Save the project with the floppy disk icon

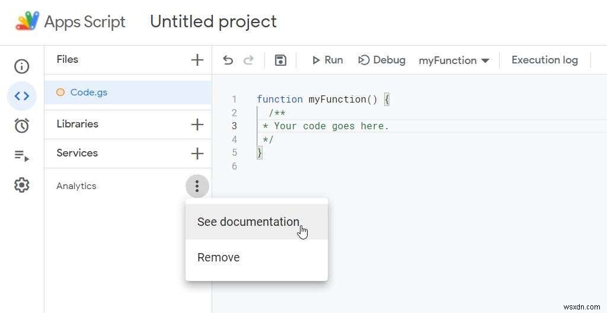[x=280, y=60]
